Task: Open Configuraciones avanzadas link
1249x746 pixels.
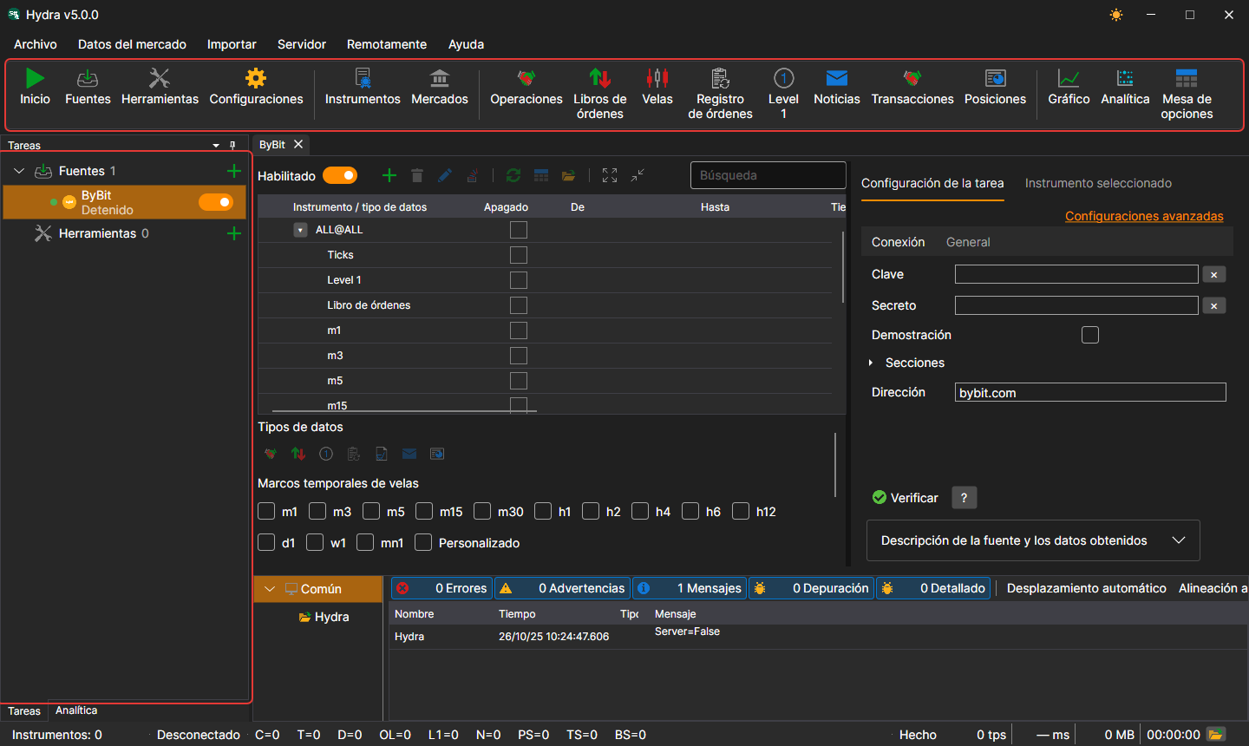Action: [1144, 216]
